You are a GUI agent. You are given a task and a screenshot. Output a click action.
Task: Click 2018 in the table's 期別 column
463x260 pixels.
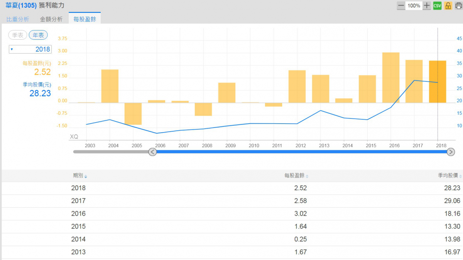[78, 188]
